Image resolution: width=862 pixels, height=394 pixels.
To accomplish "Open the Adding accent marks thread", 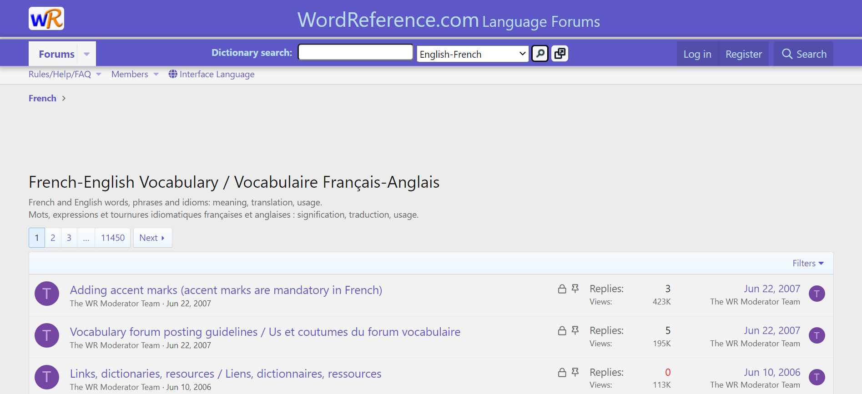I will (x=226, y=290).
